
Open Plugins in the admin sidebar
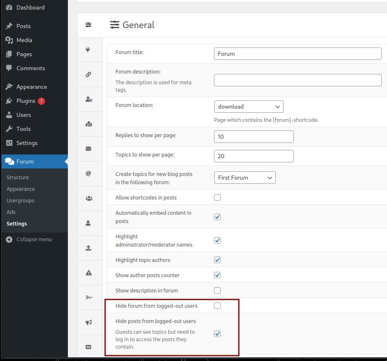(26, 101)
